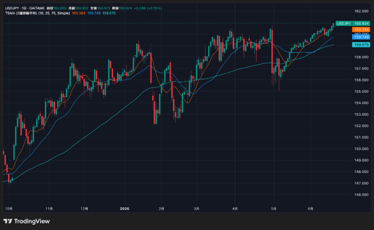Select the USDJPY · 1日 · GAITAME symbol title
The width and height of the screenshot is (374, 230).
pyautogui.click(x=25, y=8)
